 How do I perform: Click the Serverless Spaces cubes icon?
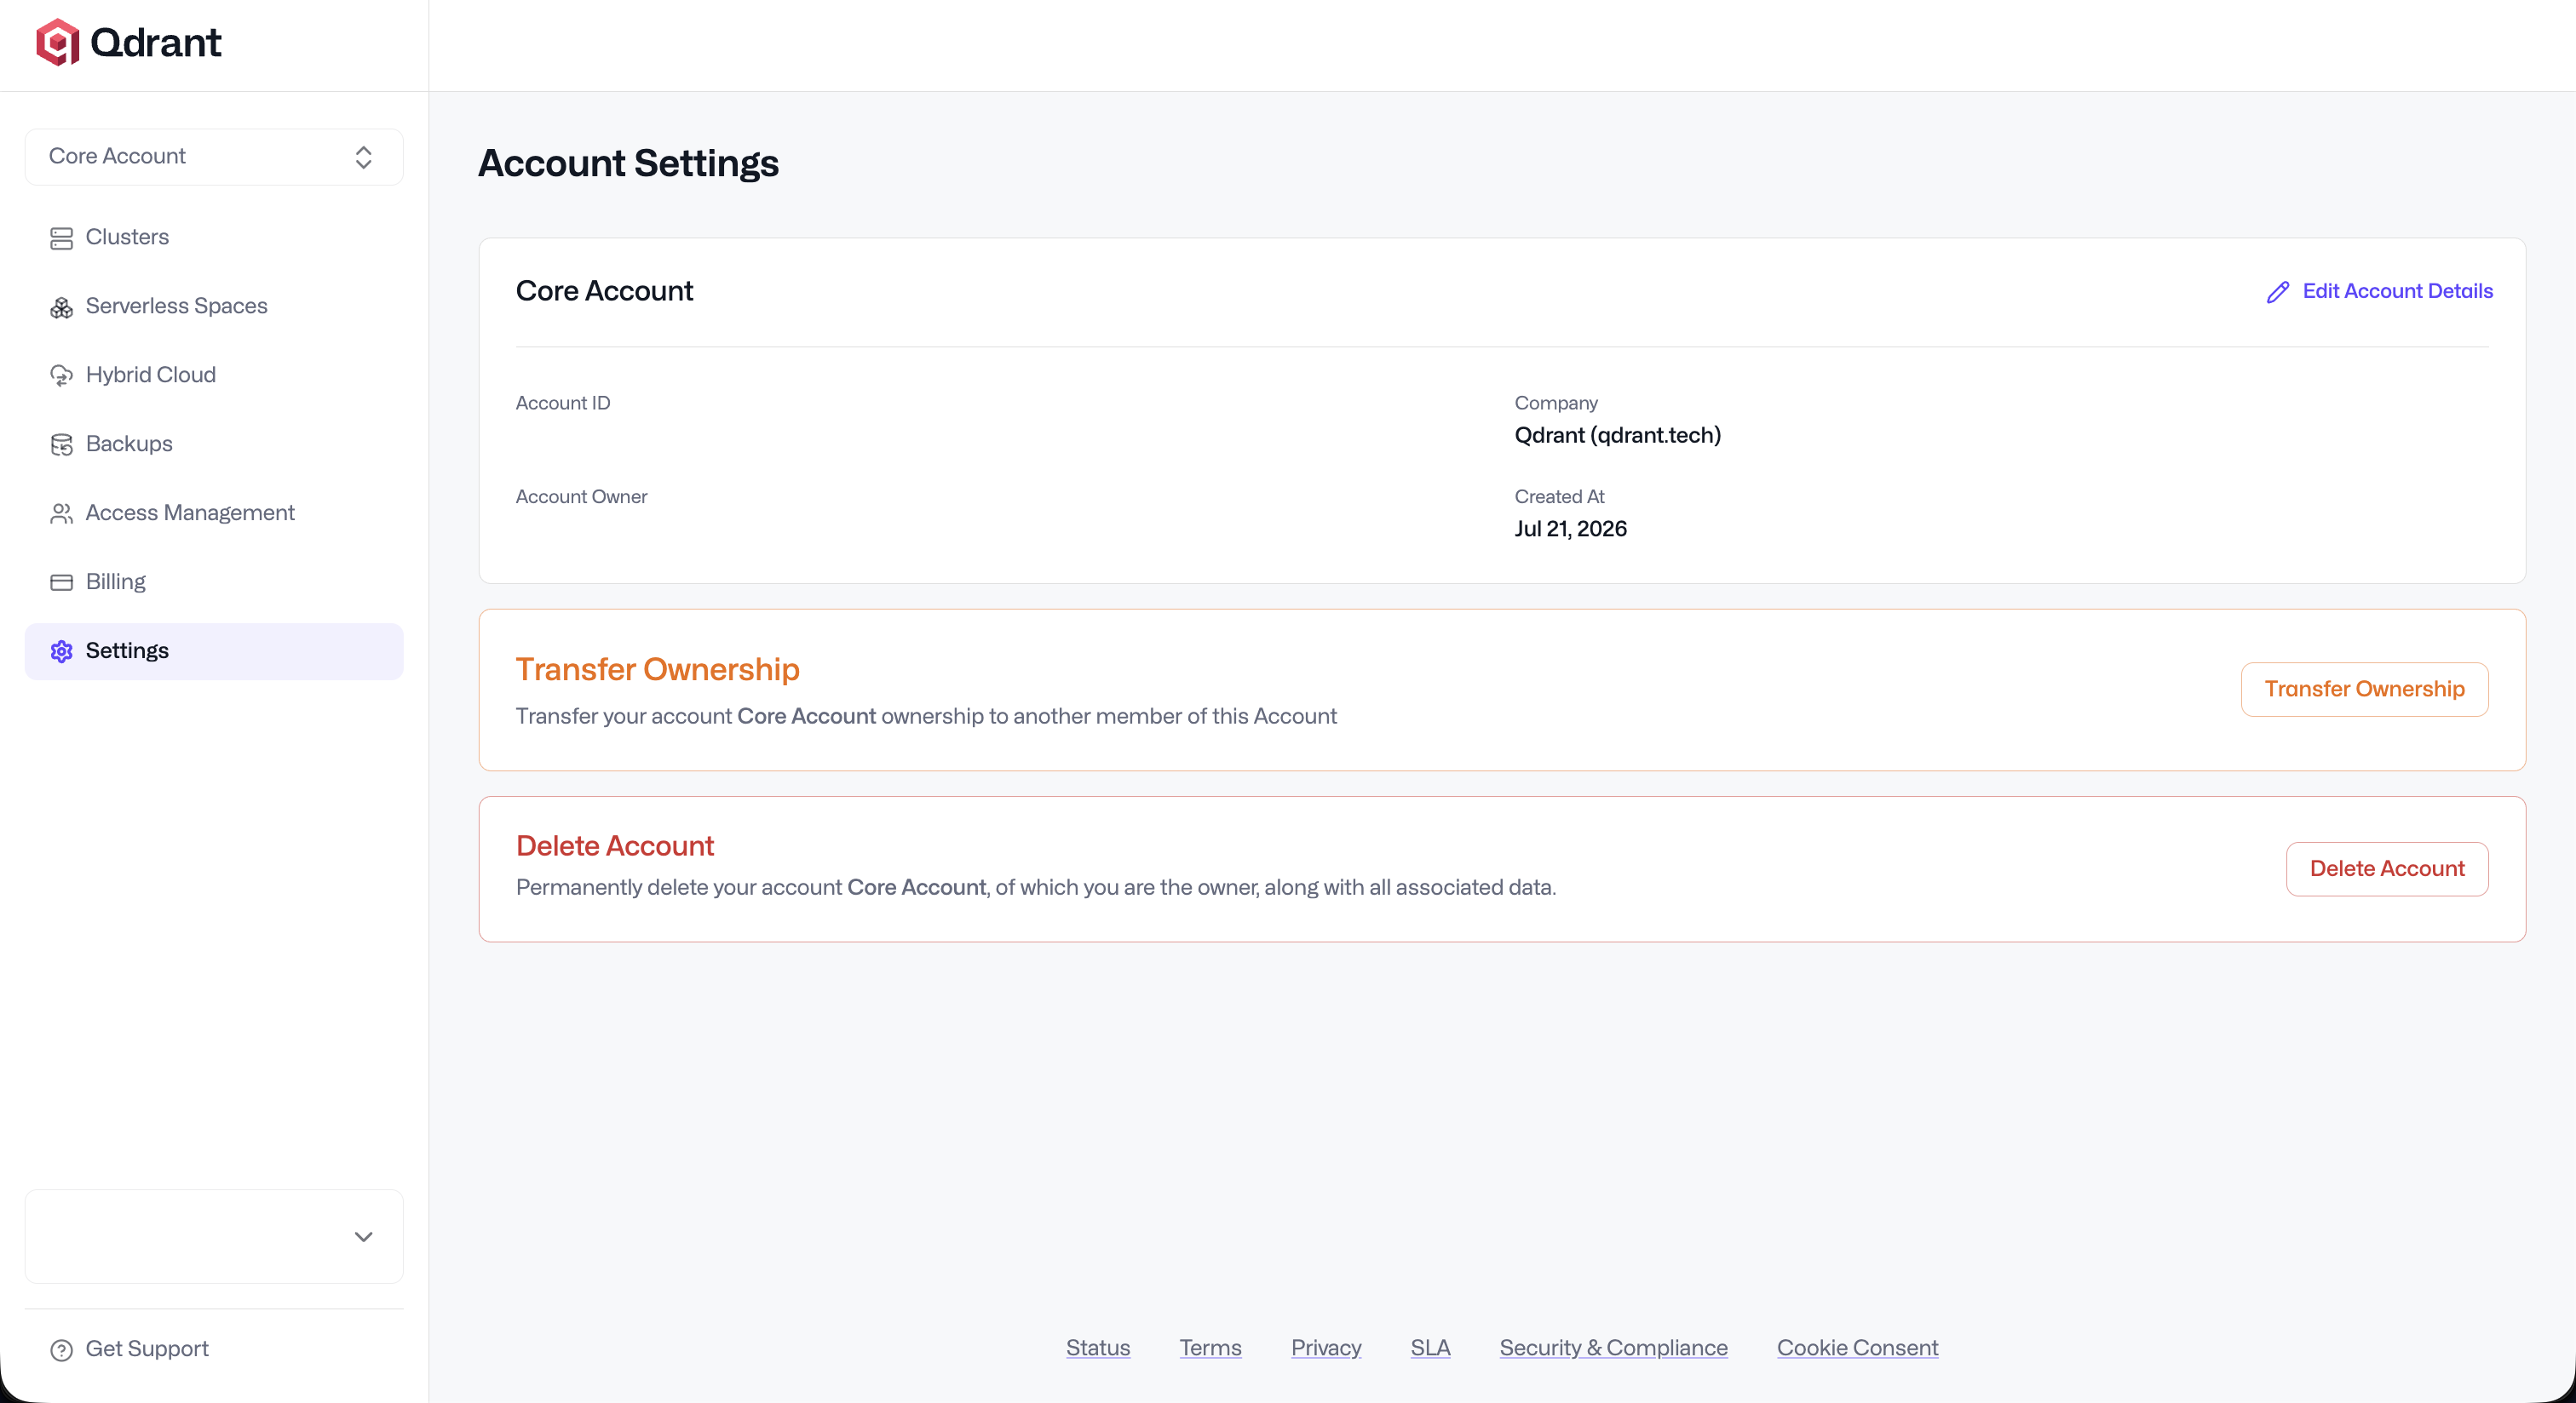click(61, 306)
